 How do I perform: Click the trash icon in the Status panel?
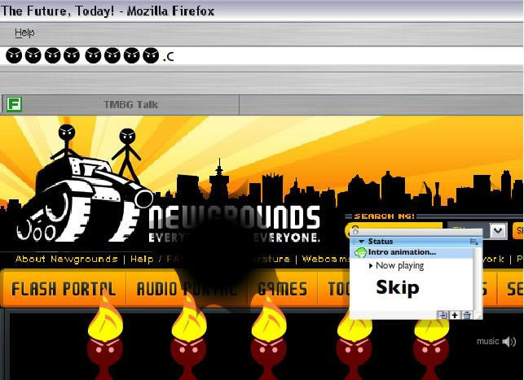click(467, 315)
